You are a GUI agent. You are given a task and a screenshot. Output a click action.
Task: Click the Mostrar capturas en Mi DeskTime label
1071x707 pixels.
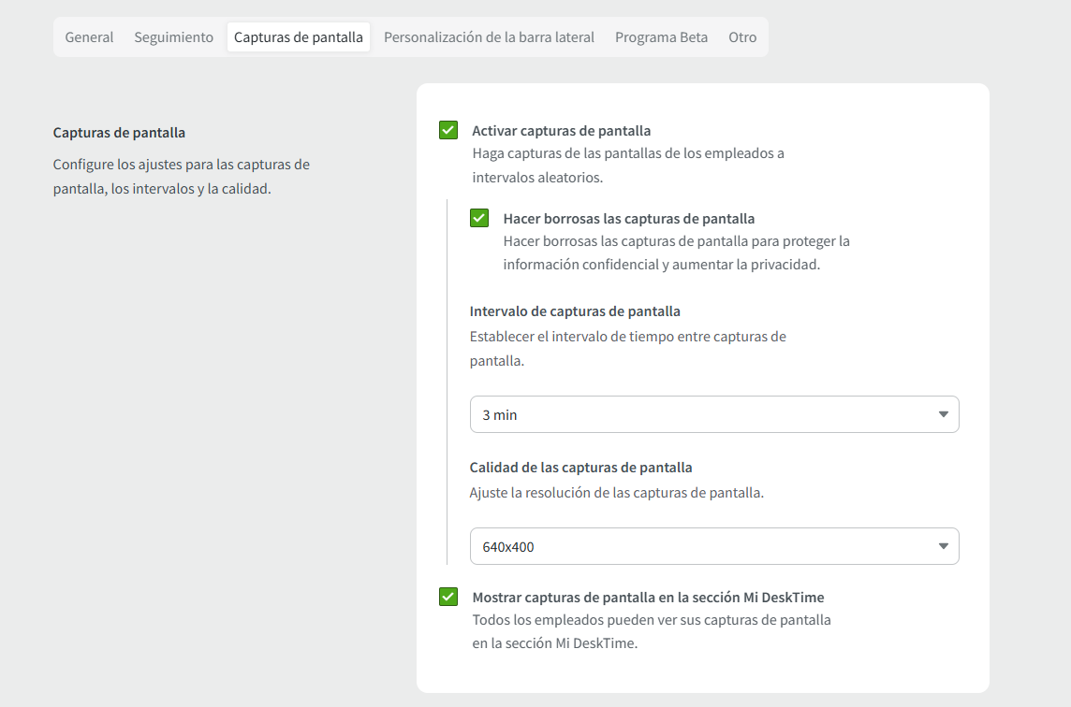tap(648, 597)
